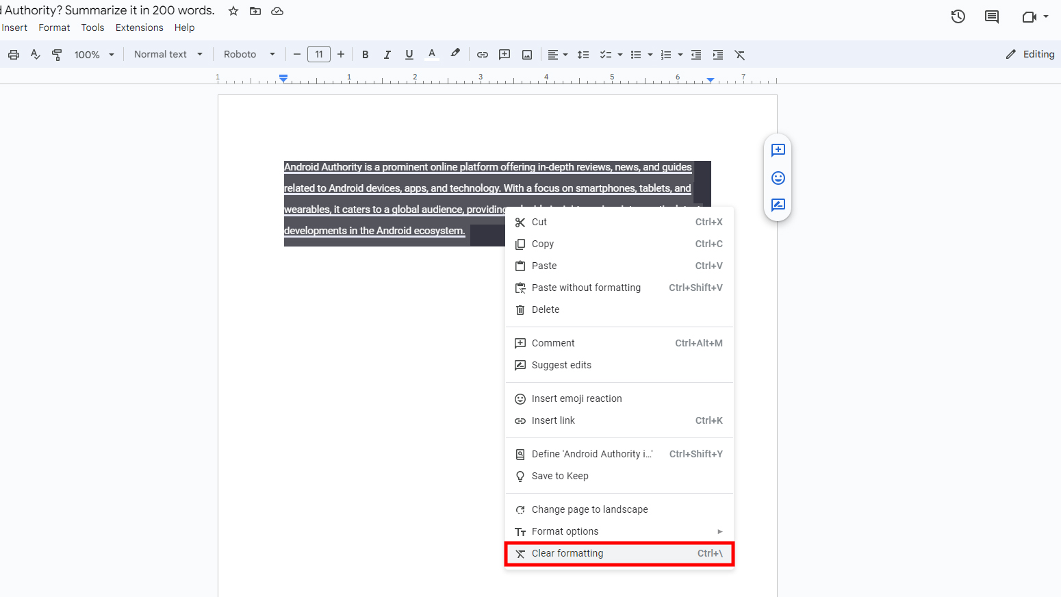Click the Editing mode button
This screenshot has height=597, width=1061.
point(1030,54)
